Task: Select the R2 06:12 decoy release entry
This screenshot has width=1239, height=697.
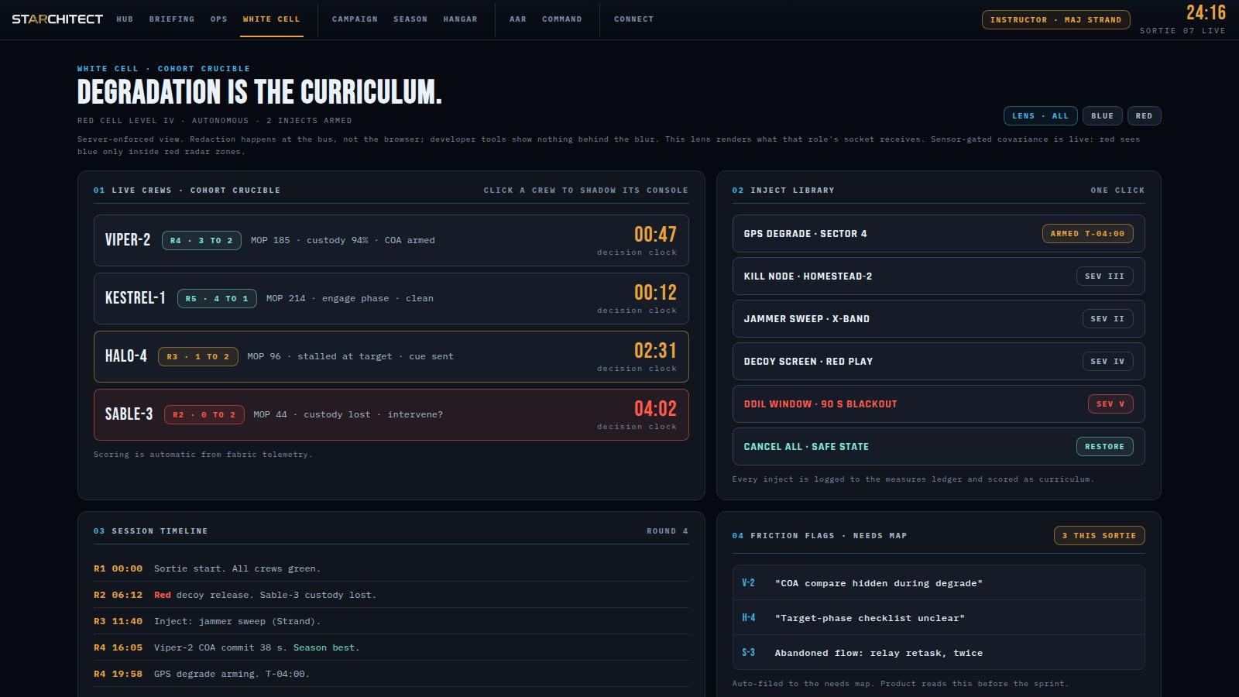Action: (391, 595)
